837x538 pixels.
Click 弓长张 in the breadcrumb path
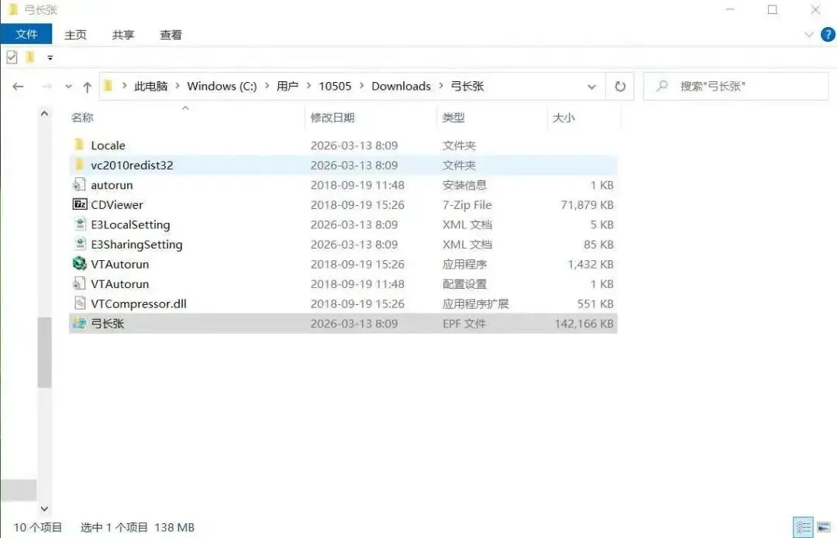pyautogui.click(x=467, y=86)
